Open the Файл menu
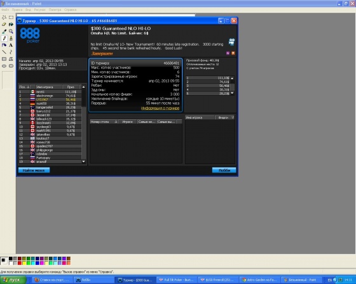The width and height of the screenshot is (356, 284). (5, 10)
